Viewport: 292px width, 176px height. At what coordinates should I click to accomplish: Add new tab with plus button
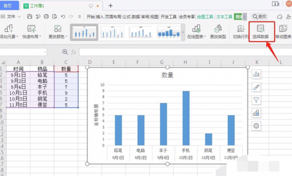111,6
